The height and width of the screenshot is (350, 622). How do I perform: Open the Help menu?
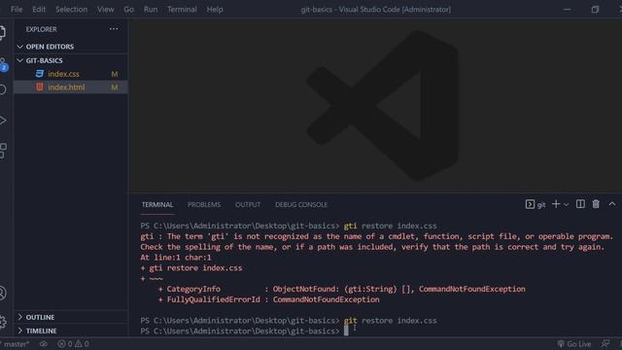click(x=215, y=9)
